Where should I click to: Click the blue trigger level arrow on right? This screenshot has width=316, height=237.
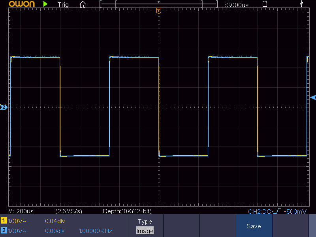tap(313, 97)
